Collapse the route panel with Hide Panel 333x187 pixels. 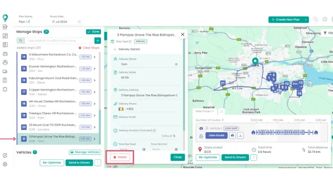pyautogui.click(x=204, y=111)
